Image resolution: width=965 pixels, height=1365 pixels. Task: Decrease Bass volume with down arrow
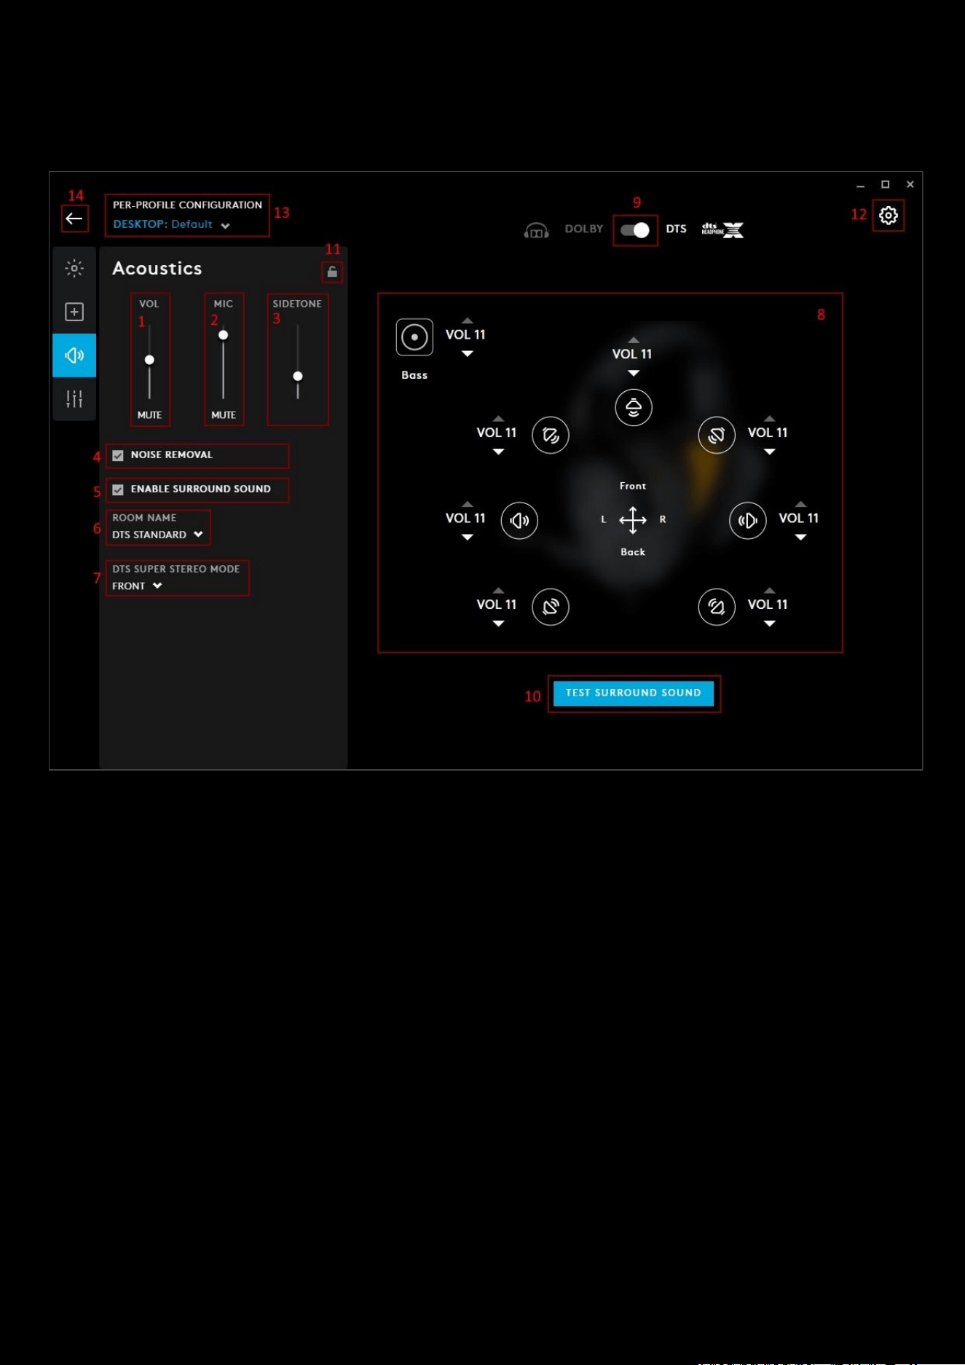pos(468,354)
